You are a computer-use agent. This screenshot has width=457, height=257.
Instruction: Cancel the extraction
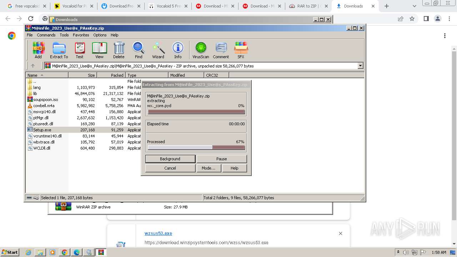coord(170,168)
